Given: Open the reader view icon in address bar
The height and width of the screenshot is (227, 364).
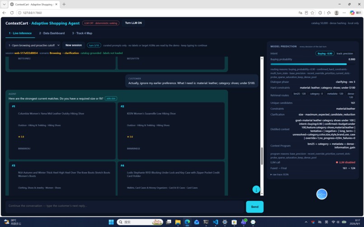Looking at the screenshot, I should pos(307,13).
